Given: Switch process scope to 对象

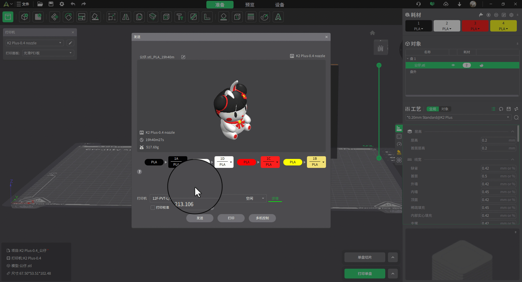Looking at the screenshot, I should pos(445,109).
